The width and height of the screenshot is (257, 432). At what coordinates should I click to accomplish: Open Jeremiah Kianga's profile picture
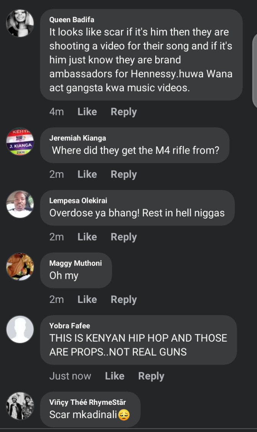20,142
